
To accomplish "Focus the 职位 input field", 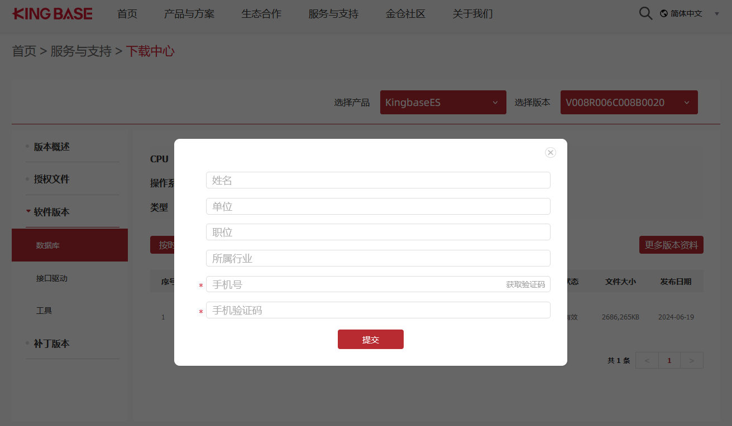I will [x=378, y=232].
